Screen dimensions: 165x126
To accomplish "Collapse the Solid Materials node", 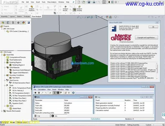I will (5, 68).
